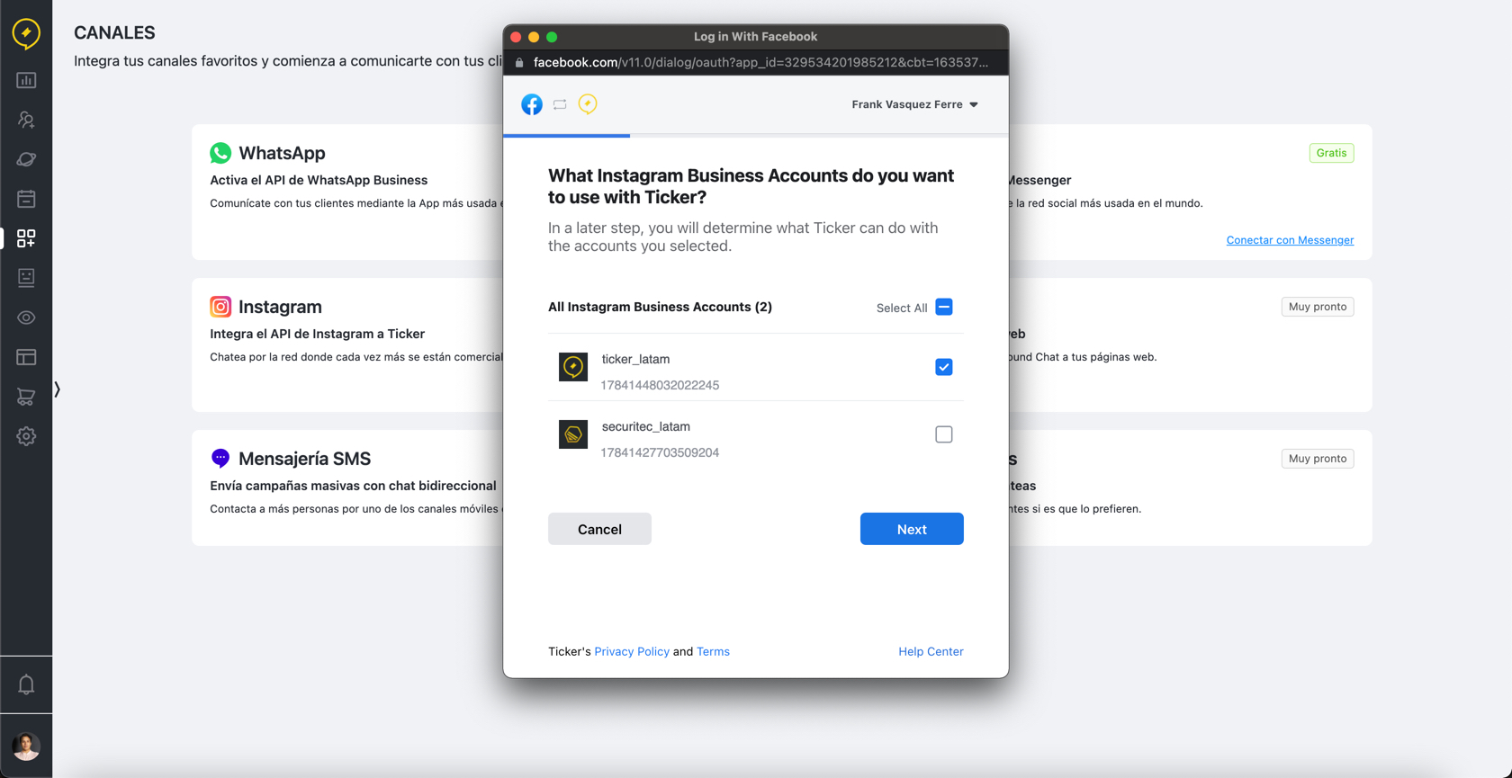Click the 'WhatsApp' card title
The image size is (1512, 778).
point(282,153)
